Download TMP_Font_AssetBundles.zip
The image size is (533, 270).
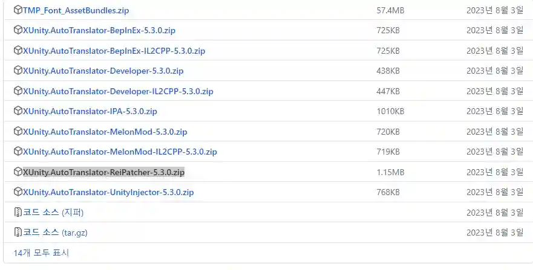pos(76,10)
